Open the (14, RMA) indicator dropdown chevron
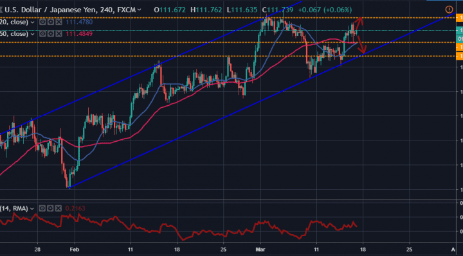This screenshot has height=256, width=463. point(32,209)
